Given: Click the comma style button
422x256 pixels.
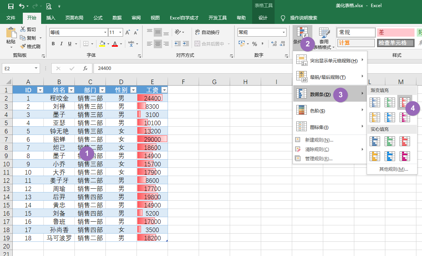Looking at the screenshot, I should pyautogui.click(x=262, y=44).
